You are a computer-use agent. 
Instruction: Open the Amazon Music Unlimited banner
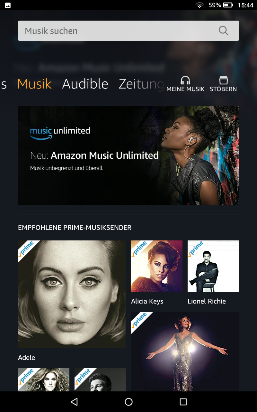pos(128,156)
